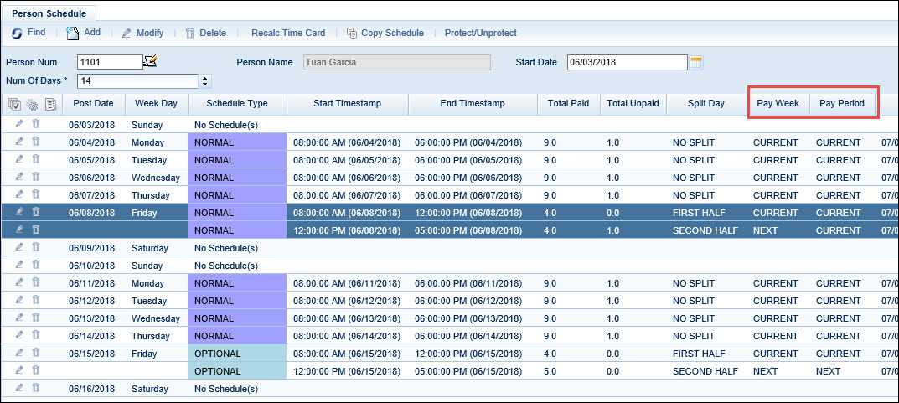Viewport: 899px width, 403px height.
Task: Open the Start Date calendar picker
Action: 695,62
